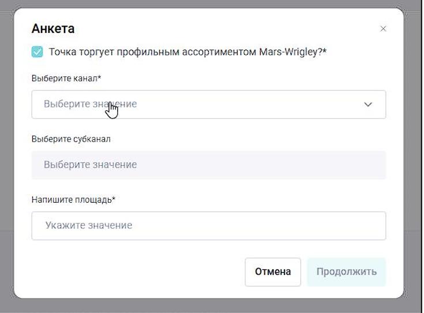The image size is (424, 313).
Task: Click 'Укажите значение' placeholder text
Action: pyautogui.click(x=89, y=226)
